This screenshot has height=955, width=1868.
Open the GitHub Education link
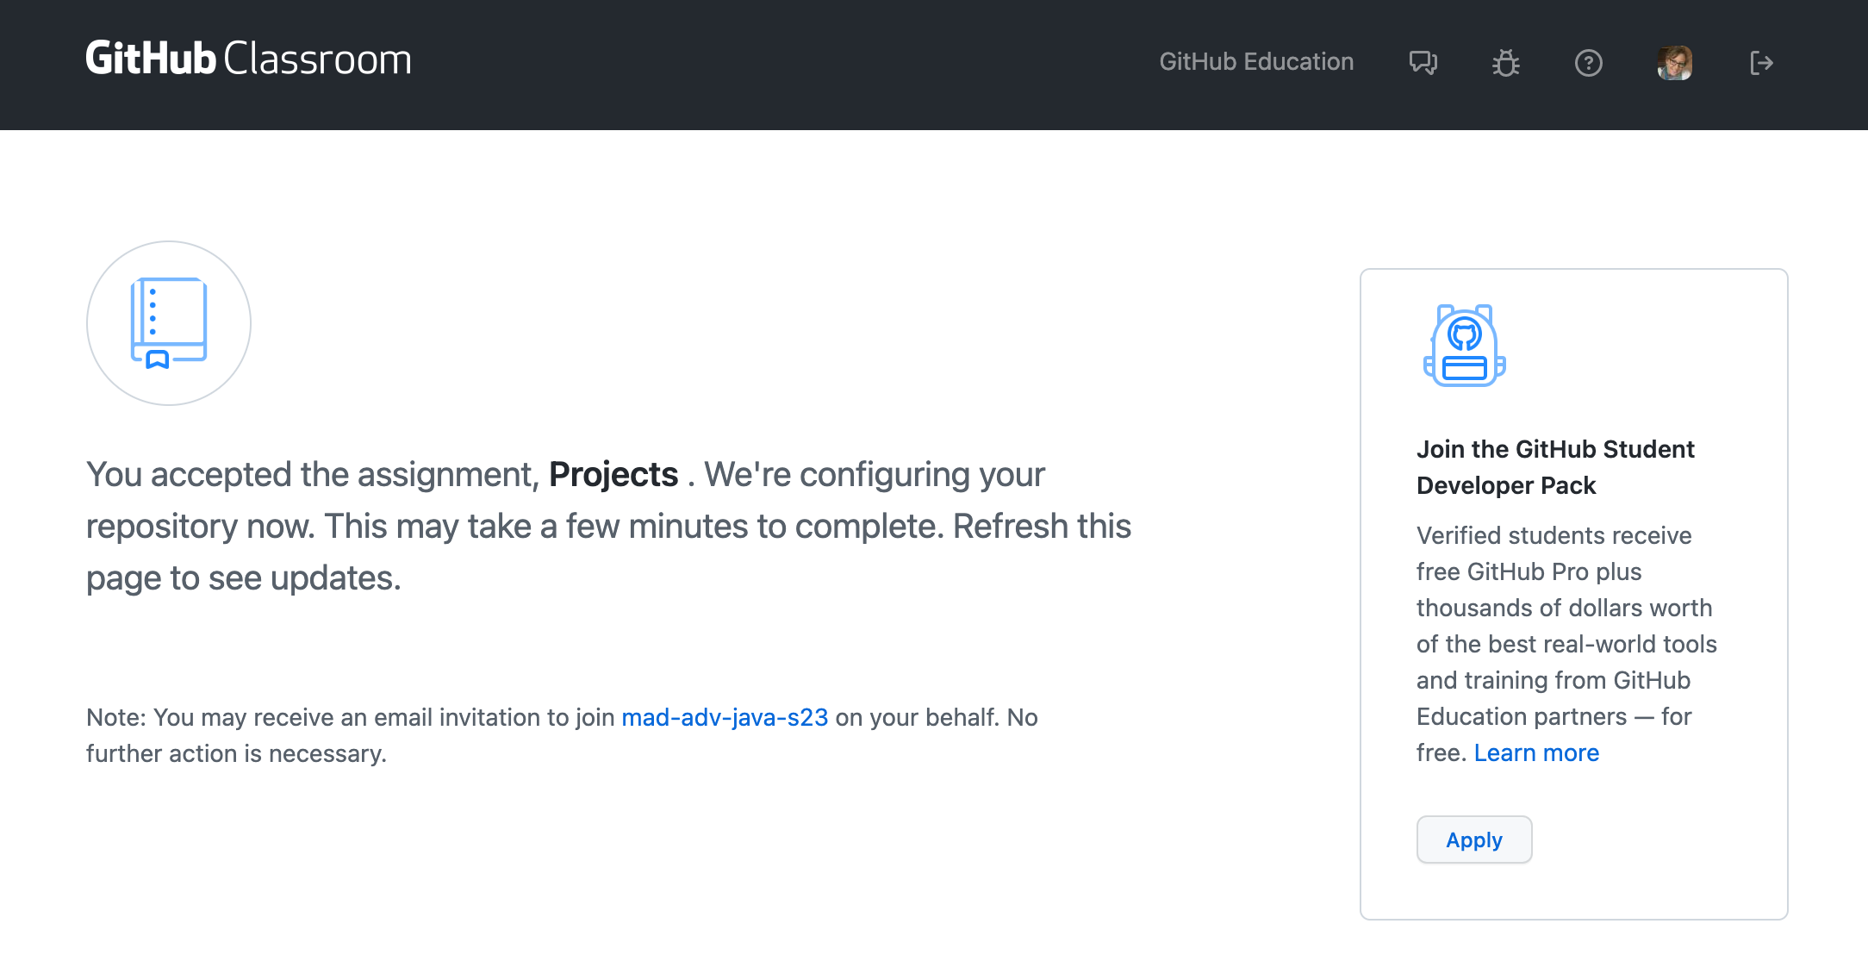tap(1256, 62)
